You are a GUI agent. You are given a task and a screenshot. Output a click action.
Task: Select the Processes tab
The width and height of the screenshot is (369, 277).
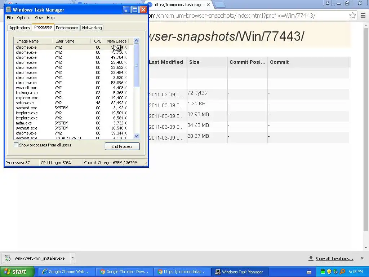point(43,27)
